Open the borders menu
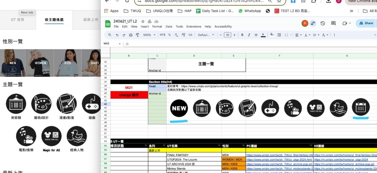The image size is (377, 173). pos(279,35)
